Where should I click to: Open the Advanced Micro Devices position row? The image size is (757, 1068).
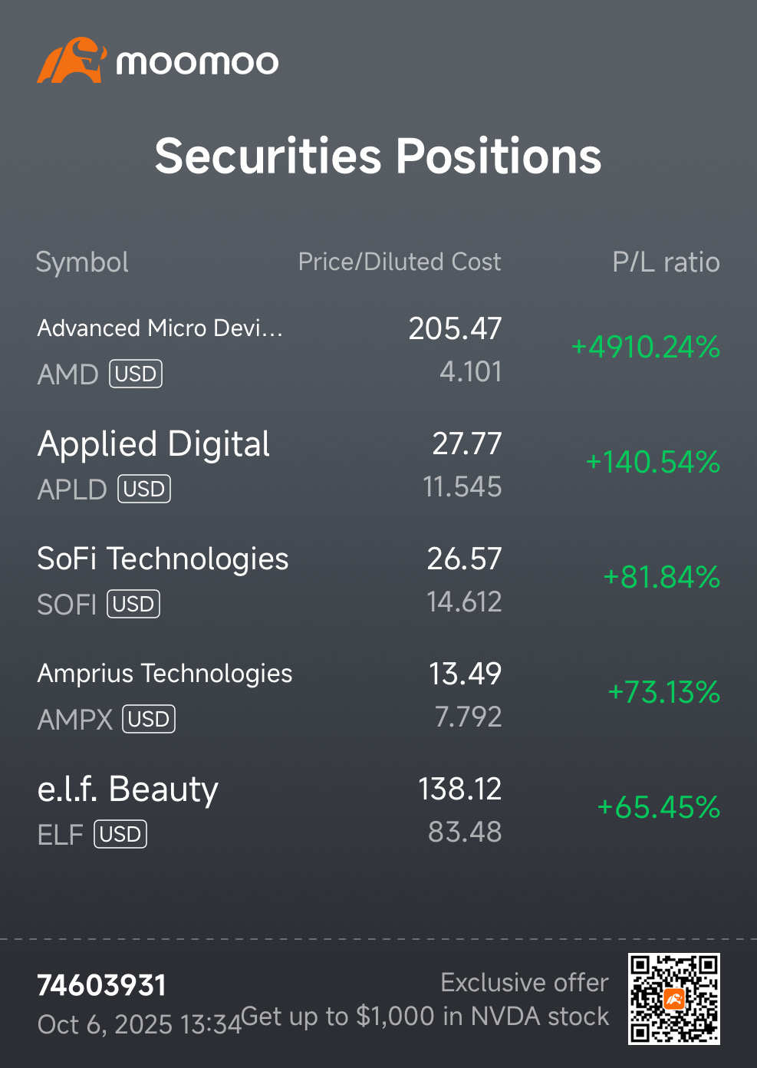point(160,328)
